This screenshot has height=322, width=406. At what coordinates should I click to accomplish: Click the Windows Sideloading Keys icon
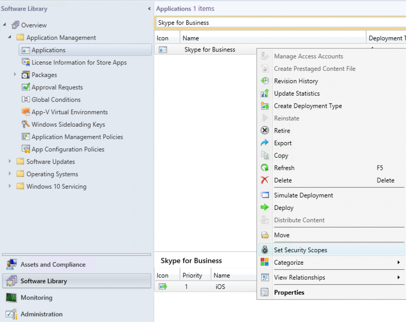[26, 124]
